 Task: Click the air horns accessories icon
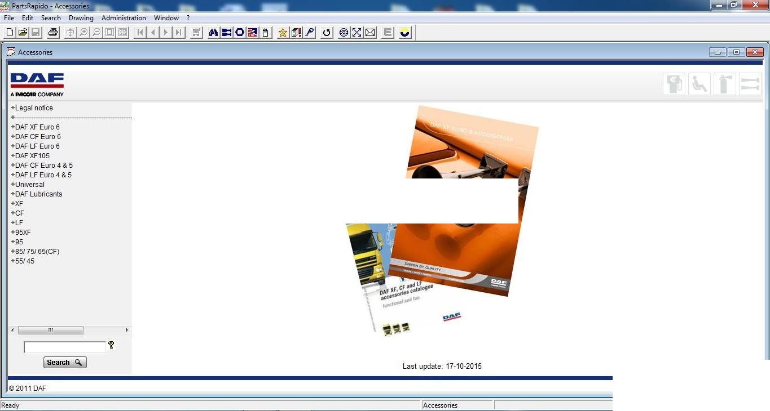click(x=750, y=84)
